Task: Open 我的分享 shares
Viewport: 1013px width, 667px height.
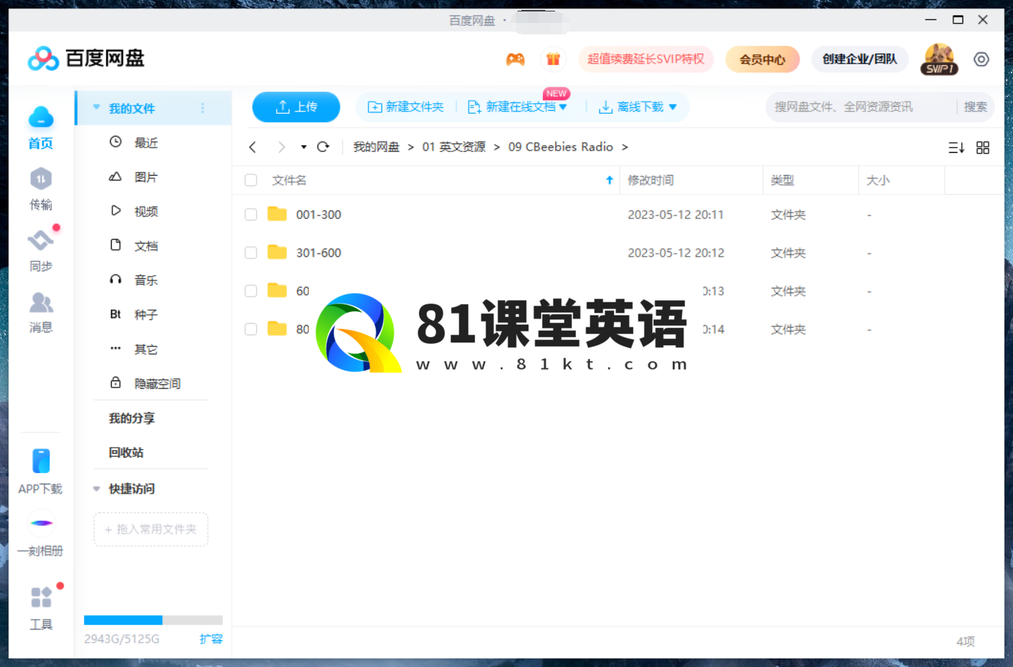Action: click(131, 418)
